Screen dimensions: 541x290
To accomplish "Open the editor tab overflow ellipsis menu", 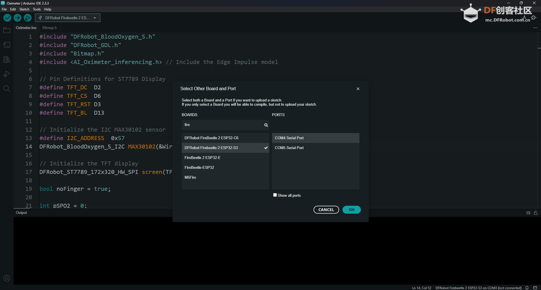I will (x=535, y=27).
